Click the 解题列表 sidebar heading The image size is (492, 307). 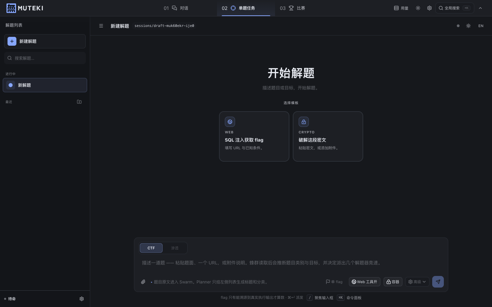point(14,25)
